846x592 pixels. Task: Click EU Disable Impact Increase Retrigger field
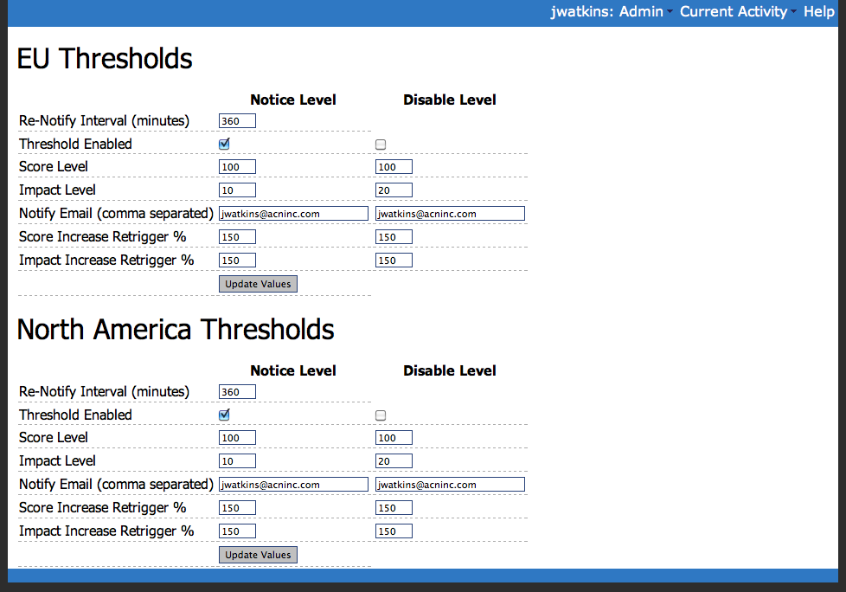(394, 261)
